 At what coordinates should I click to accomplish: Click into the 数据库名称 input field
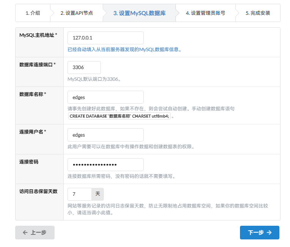point(105,97)
